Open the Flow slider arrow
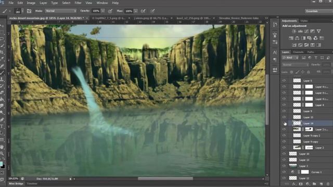333x187 pixels. pos(135,11)
